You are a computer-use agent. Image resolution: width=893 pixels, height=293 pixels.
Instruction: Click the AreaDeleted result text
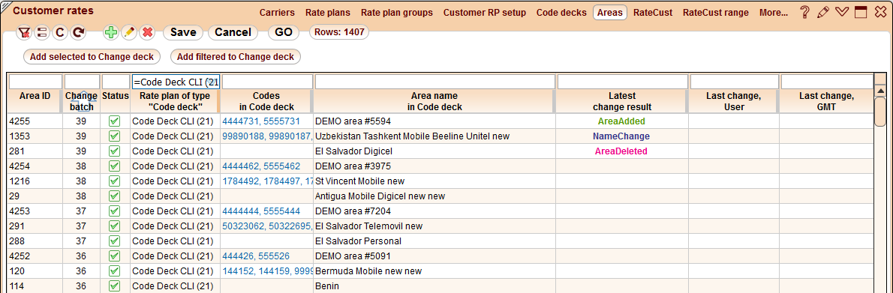(621, 151)
